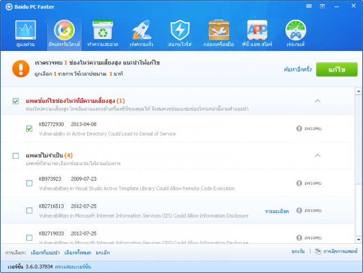Click the ค้นหาอีกครั้ง rescan link
The image size is (363, 273).
(298, 69)
